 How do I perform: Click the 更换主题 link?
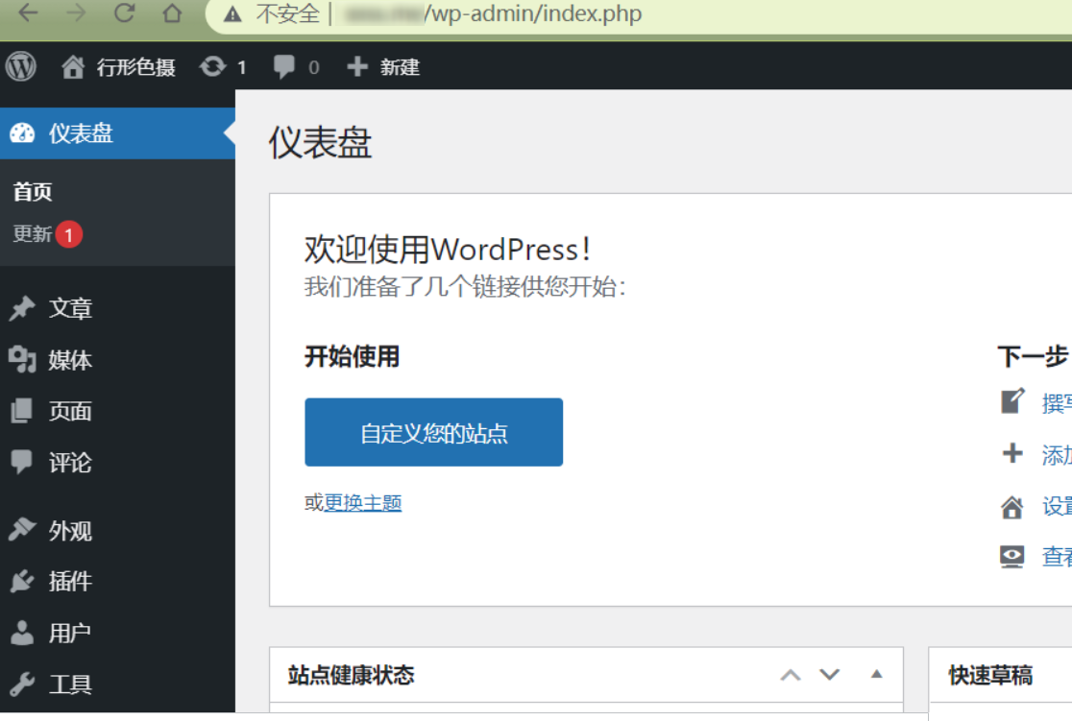click(362, 503)
